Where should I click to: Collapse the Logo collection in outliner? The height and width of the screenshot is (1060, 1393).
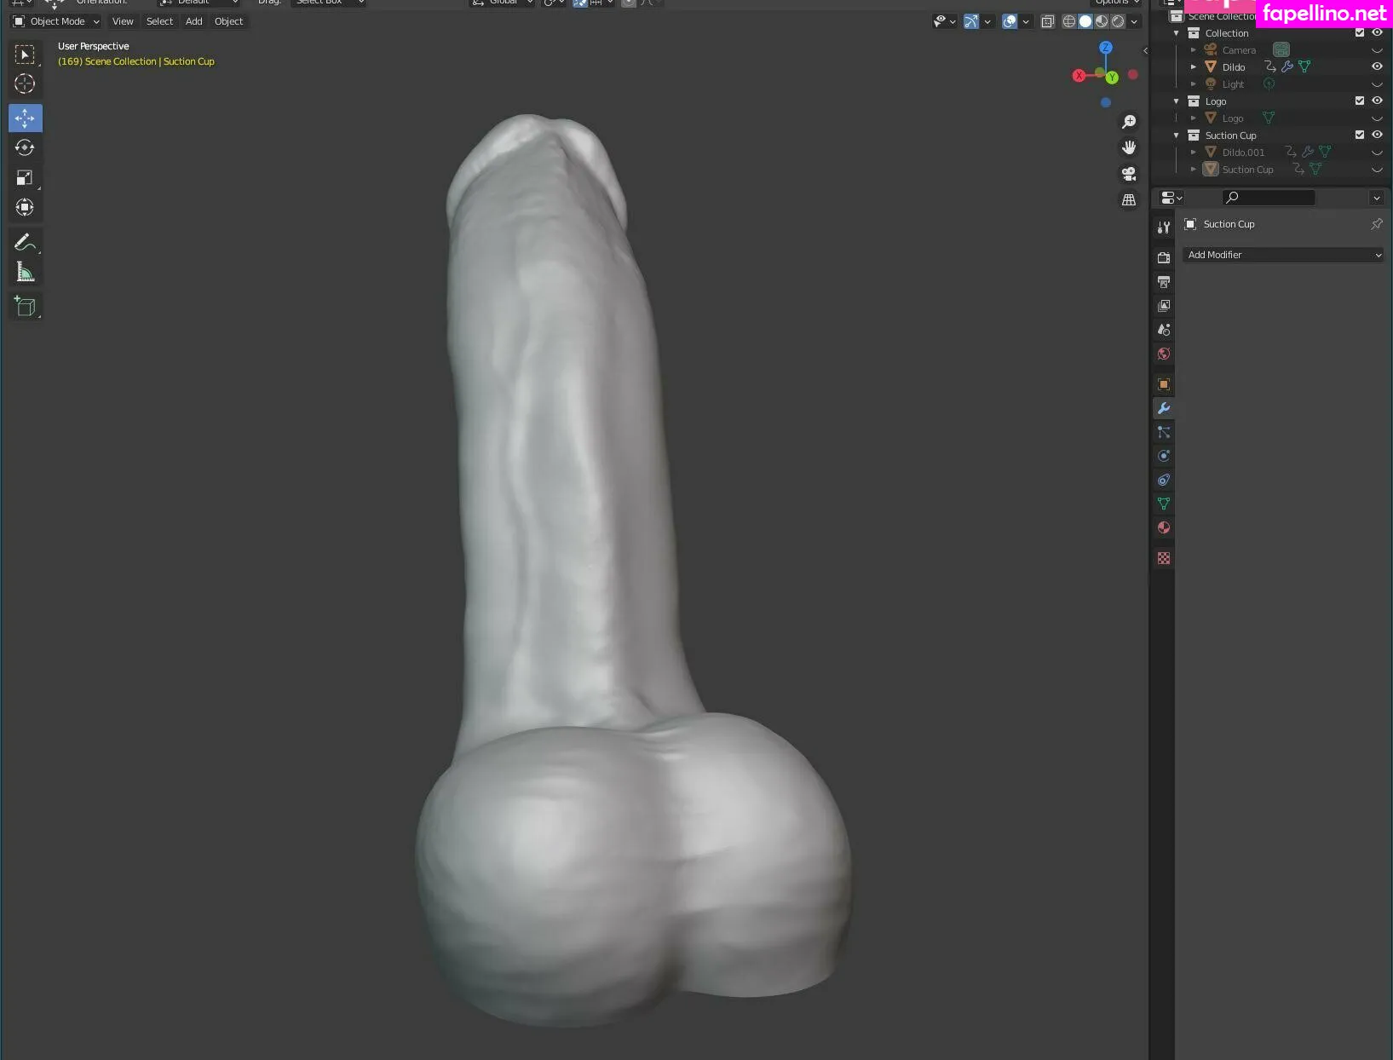tap(1177, 101)
